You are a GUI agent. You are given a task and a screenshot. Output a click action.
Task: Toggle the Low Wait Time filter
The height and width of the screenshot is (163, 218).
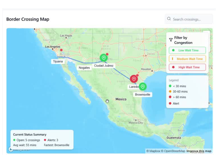(x=187, y=50)
